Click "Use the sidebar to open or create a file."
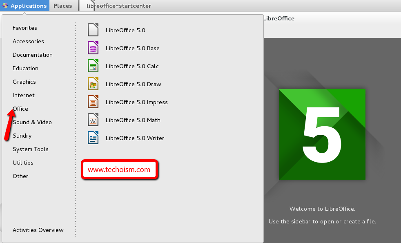This screenshot has height=243, width=401. point(322,221)
